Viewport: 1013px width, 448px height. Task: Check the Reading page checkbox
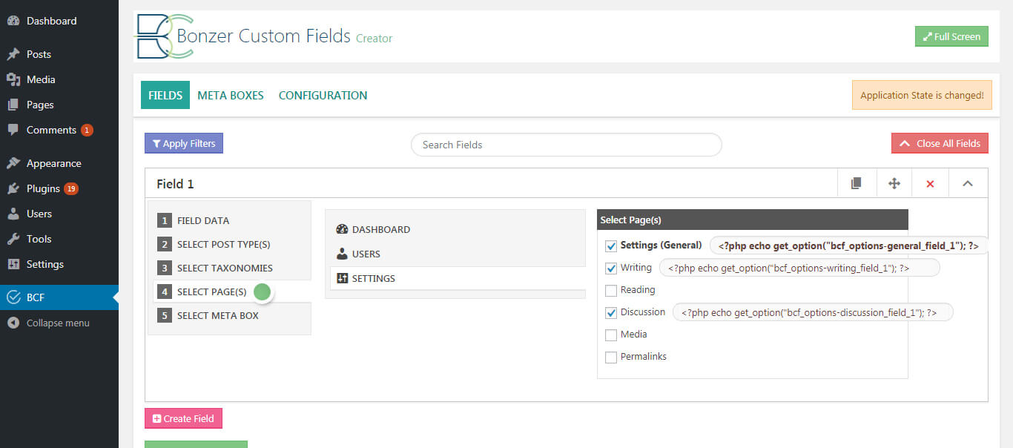[611, 290]
